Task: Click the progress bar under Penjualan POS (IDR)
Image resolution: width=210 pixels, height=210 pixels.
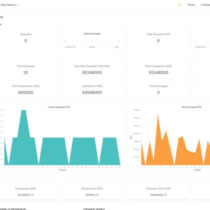Action: coord(158,199)
